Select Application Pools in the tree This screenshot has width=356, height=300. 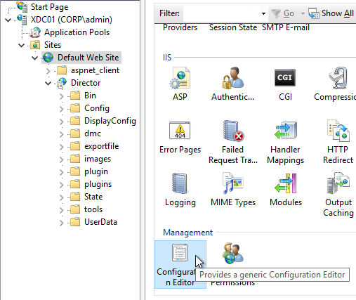coord(77,32)
